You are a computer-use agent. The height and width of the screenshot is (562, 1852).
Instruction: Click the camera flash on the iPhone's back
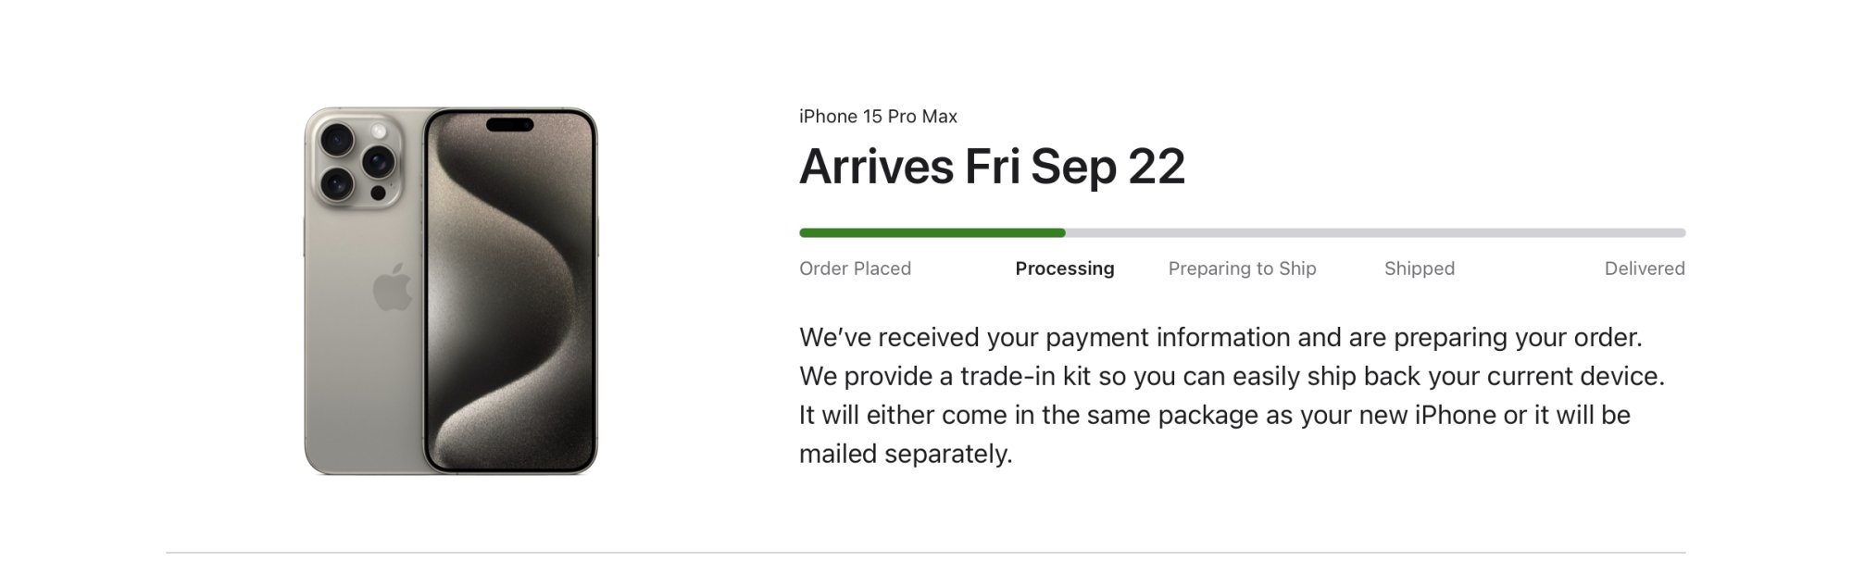(379, 132)
